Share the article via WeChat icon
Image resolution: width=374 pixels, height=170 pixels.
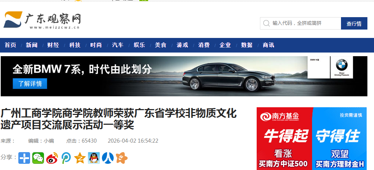pos(38,158)
